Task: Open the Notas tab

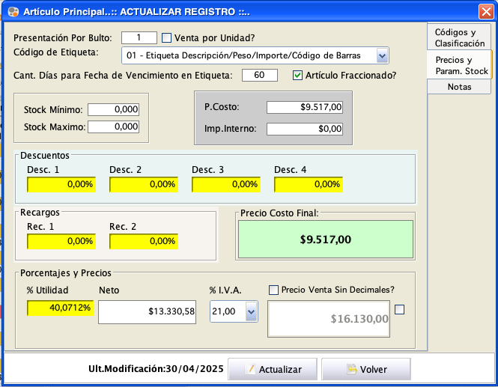Action: [x=459, y=87]
